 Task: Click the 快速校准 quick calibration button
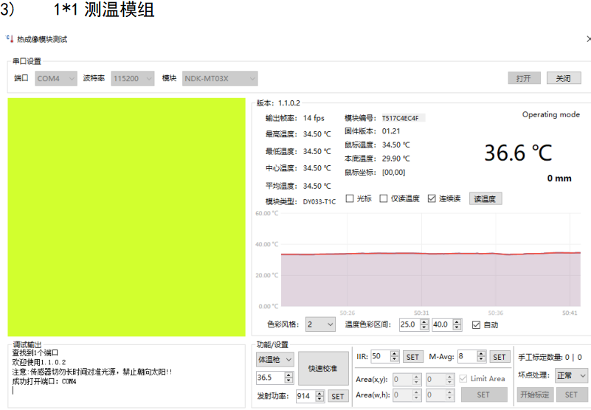(x=323, y=368)
